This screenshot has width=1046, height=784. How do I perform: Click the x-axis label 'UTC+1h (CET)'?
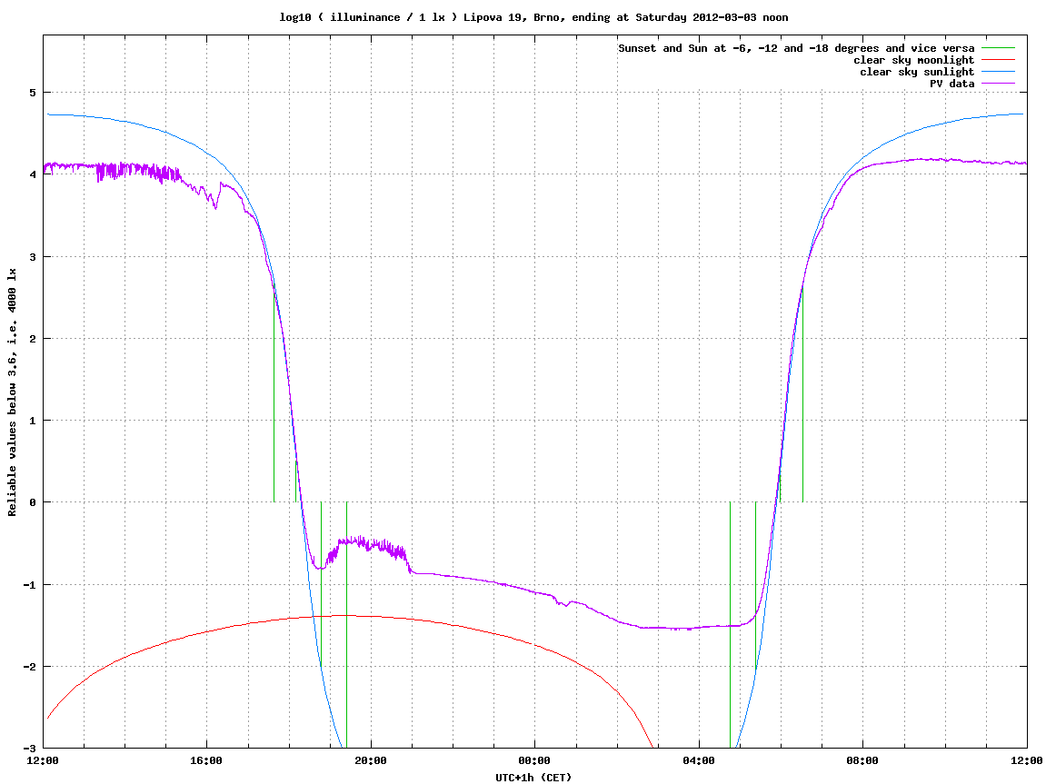pos(533,778)
